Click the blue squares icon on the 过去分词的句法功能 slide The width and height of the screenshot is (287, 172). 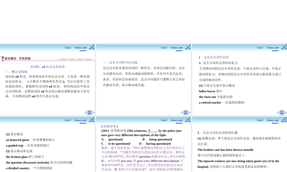[188, 47]
